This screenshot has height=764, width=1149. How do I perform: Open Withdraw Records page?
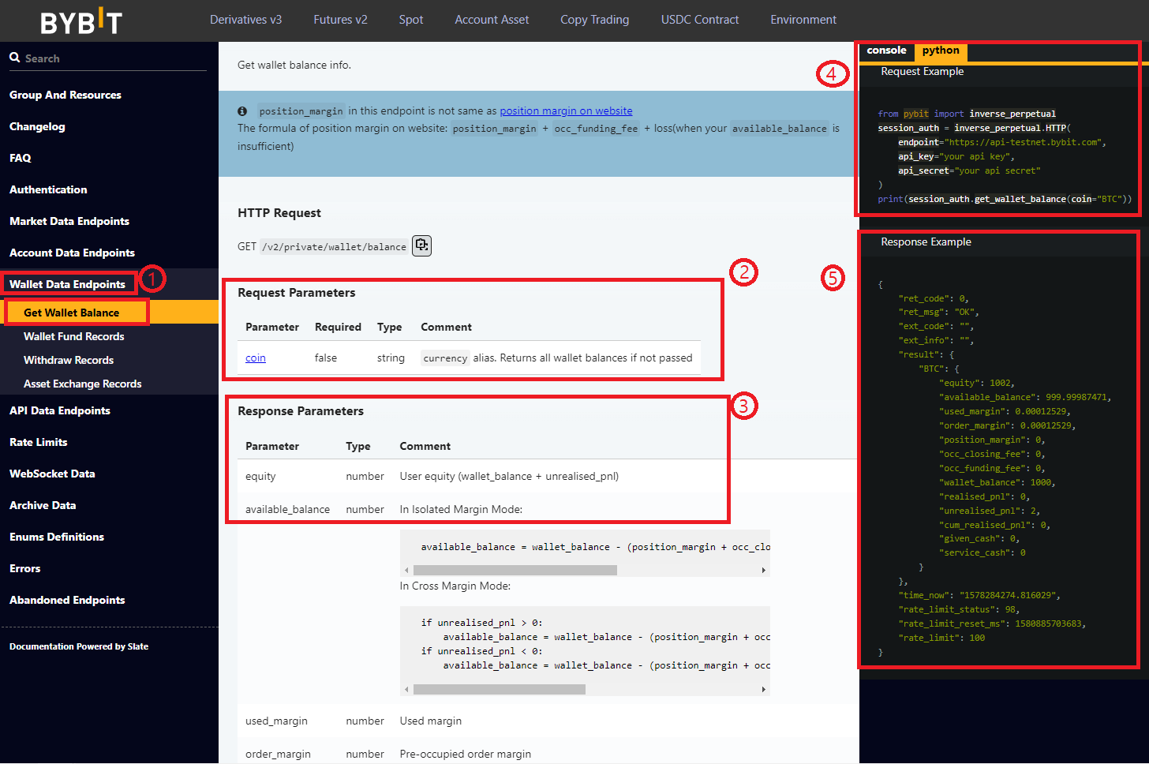coord(69,360)
